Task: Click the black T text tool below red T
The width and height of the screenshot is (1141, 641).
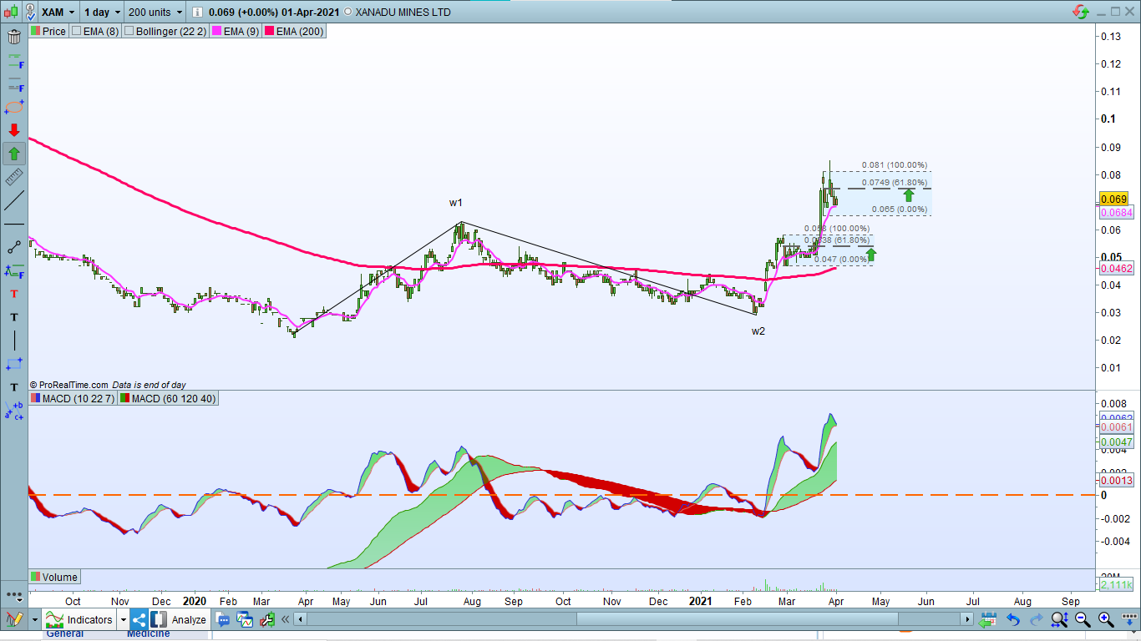Action: pyautogui.click(x=14, y=317)
